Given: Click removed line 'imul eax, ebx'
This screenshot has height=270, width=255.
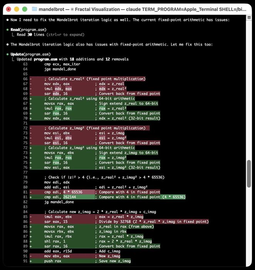Looking at the screenshot, I should (86, 217).
